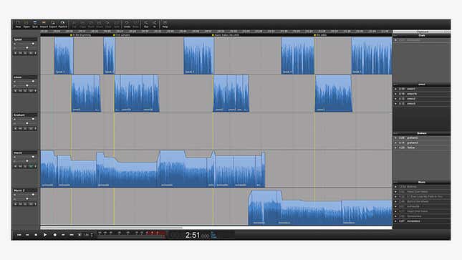Select '0:14 graham3' row text
462x260 pixels.
pyautogui.click(x=408, y=143)
